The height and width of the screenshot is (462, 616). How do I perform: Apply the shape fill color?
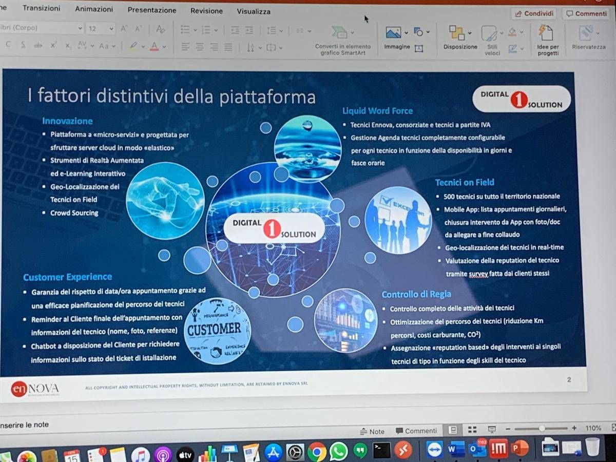coord(513,32)
